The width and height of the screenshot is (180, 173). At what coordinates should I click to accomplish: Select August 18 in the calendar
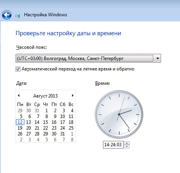(71, 122)
